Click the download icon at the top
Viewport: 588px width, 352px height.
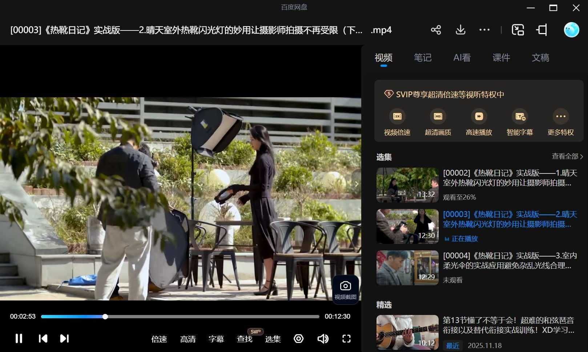460,30
